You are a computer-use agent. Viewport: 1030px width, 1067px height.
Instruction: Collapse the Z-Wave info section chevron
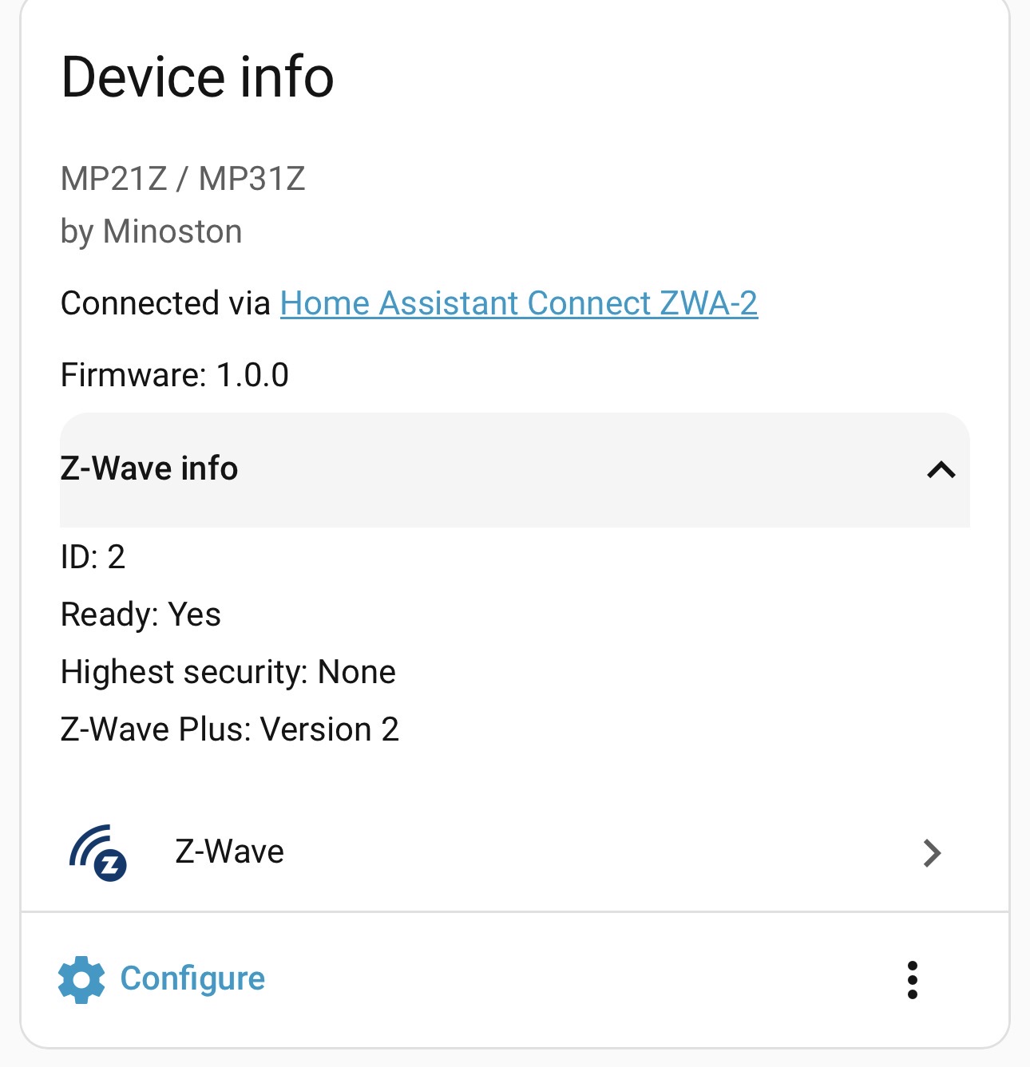941,470
